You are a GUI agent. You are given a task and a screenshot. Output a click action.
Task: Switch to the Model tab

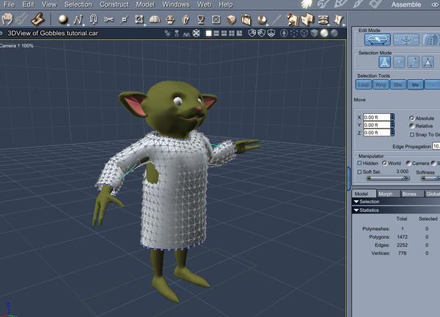364,194
